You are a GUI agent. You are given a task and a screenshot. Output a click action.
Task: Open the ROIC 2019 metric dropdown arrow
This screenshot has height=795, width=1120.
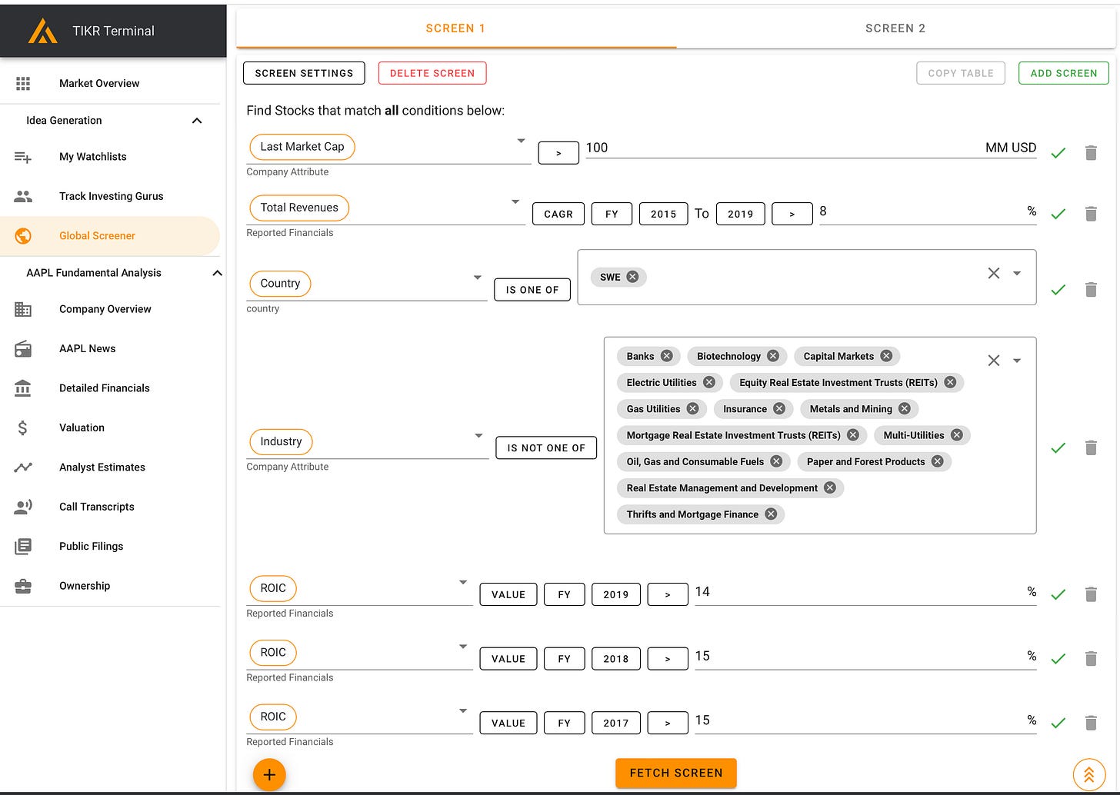pos(463,582)
